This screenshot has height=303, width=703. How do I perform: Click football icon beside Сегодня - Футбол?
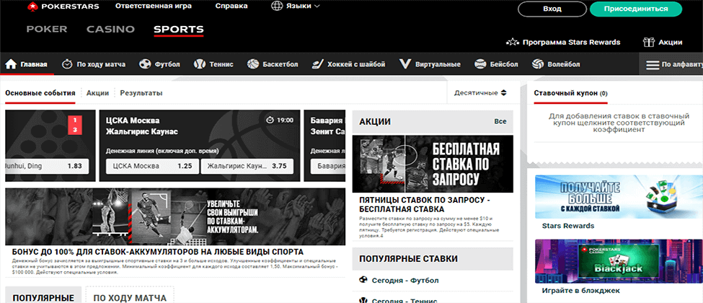[x=363, y=280]
